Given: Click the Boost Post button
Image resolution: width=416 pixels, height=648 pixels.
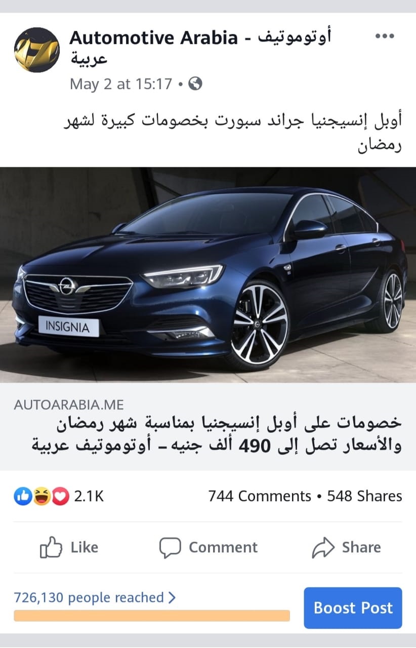Looking at the screenshot, I should coord(353,607).
